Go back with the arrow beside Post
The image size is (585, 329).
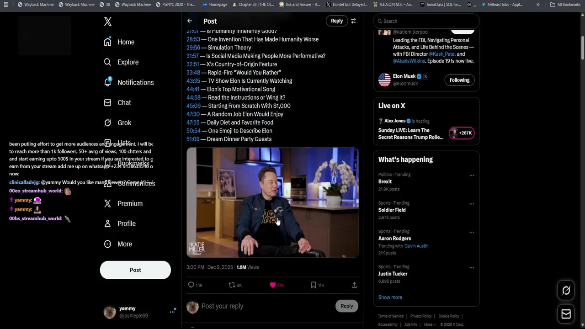click(190, 21)
